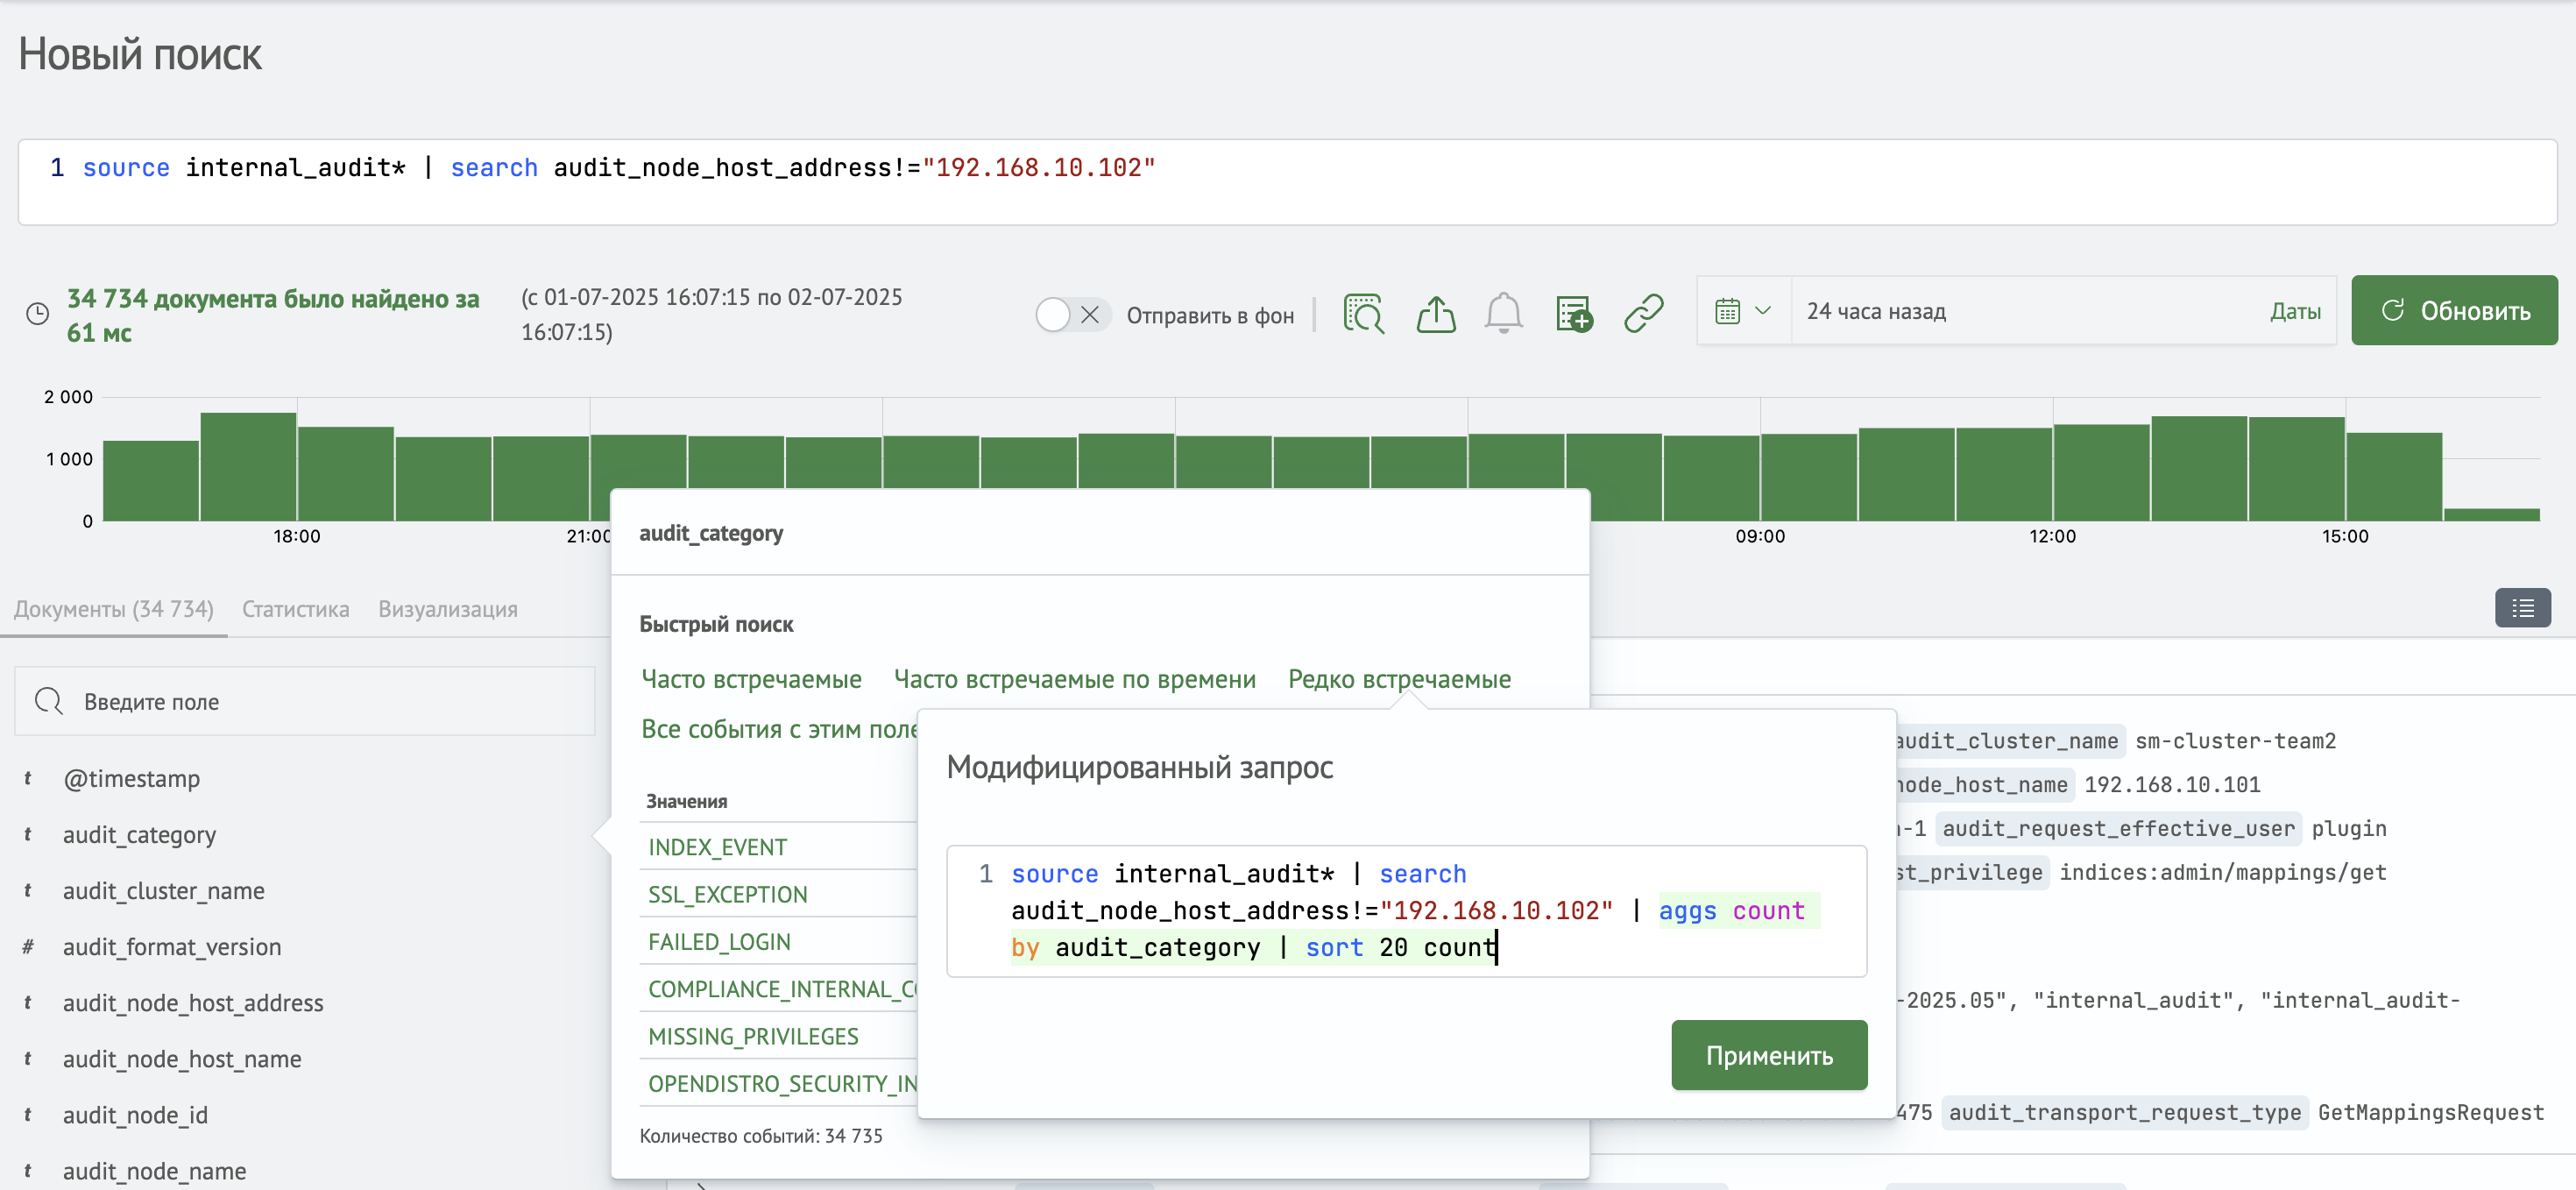The width and height of the screenshot is (2576, 1190).
Task: Switch to the 'Визуализация' tab
Action: point(448,609)
